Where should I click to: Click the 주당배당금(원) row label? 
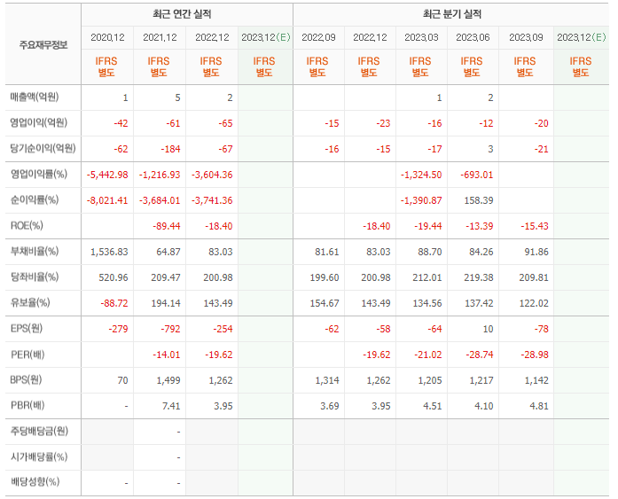point(39,432)
